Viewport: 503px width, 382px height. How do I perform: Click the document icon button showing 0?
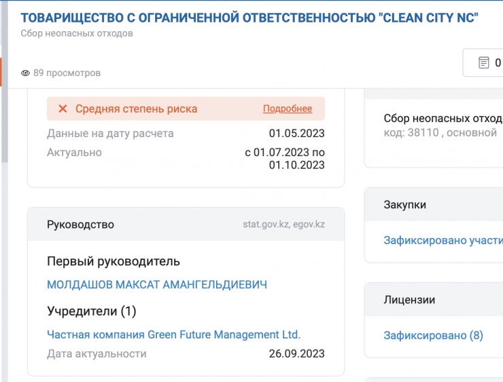484,63
